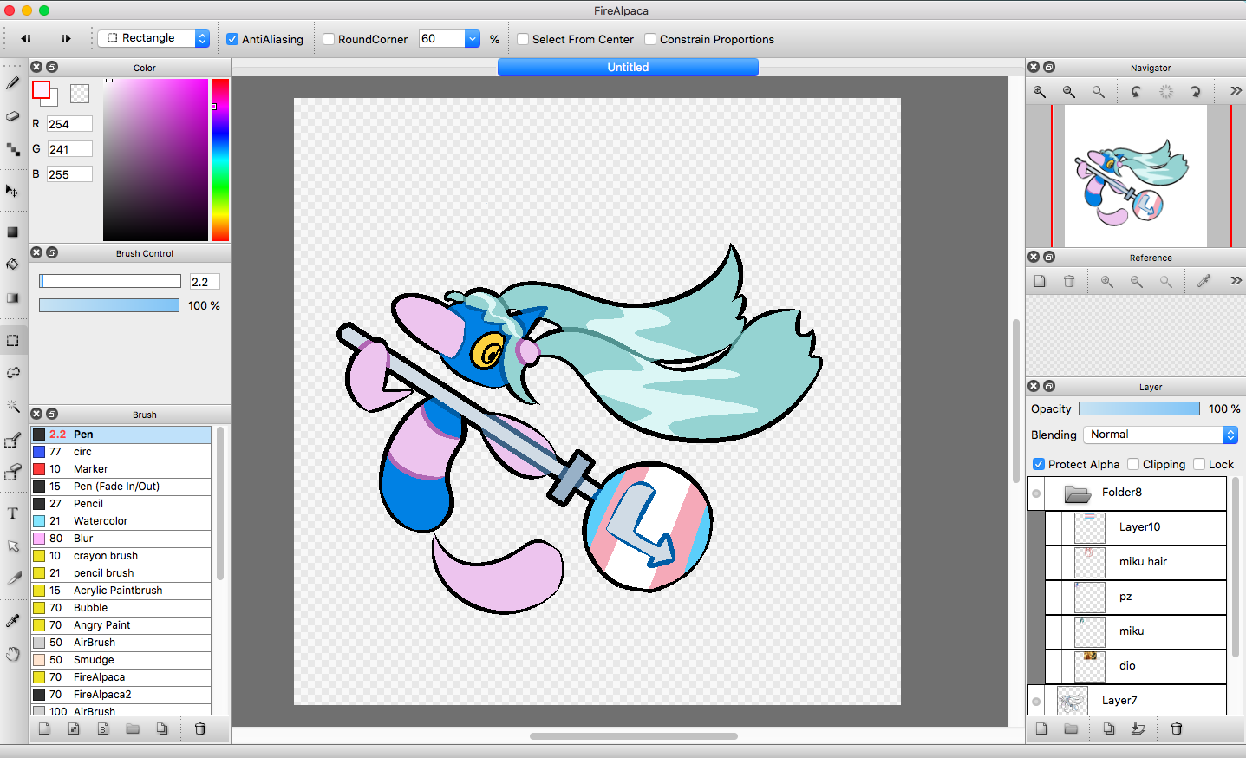The image size is (1246, 758).
Task: Enable Select From Center option
Action: point(523,39)
